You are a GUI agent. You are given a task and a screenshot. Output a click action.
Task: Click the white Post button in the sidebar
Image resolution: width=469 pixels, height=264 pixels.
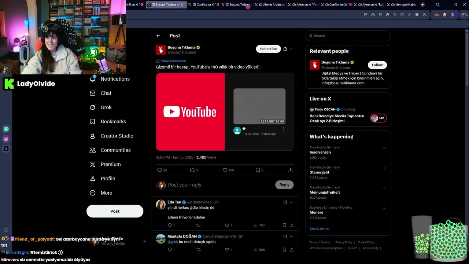[115, 211]
